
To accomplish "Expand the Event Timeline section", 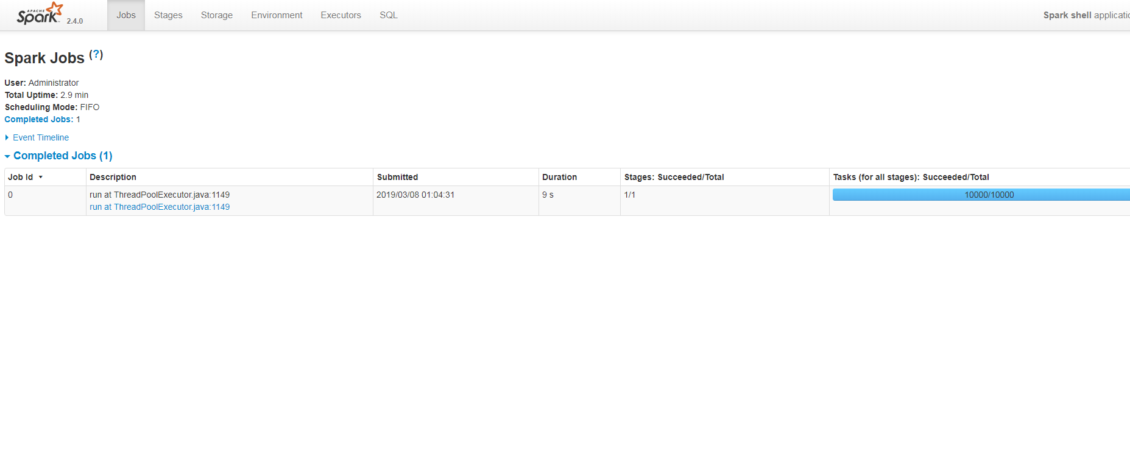I will point(37,137).
